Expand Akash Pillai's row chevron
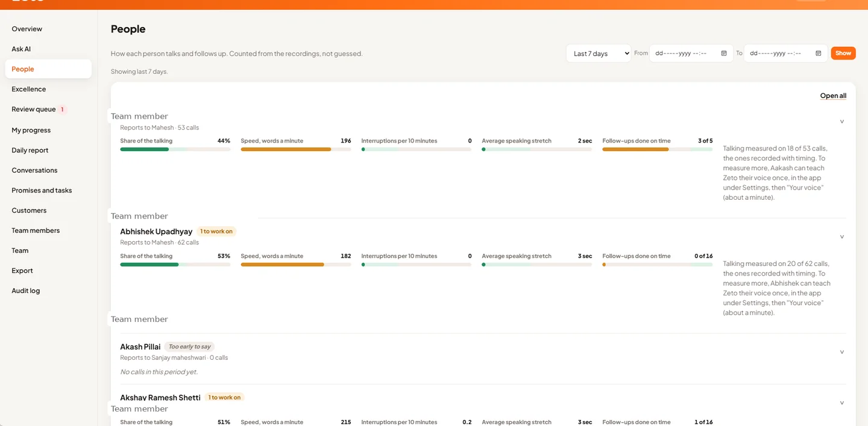This screenshot has width=868, height=426. [842, 352]
